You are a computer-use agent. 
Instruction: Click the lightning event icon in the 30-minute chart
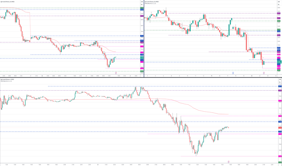(116, 73)
